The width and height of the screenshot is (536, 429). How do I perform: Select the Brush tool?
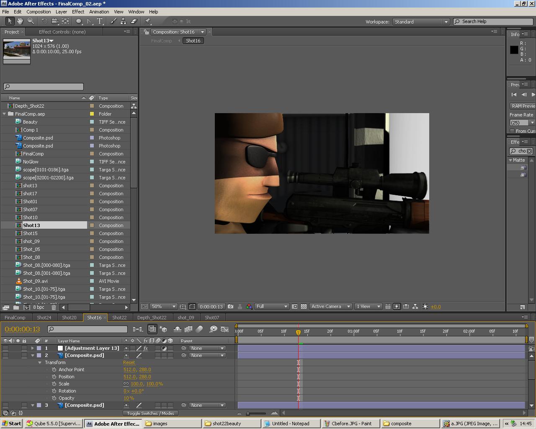pyautogui.click(x=113, y=21)
